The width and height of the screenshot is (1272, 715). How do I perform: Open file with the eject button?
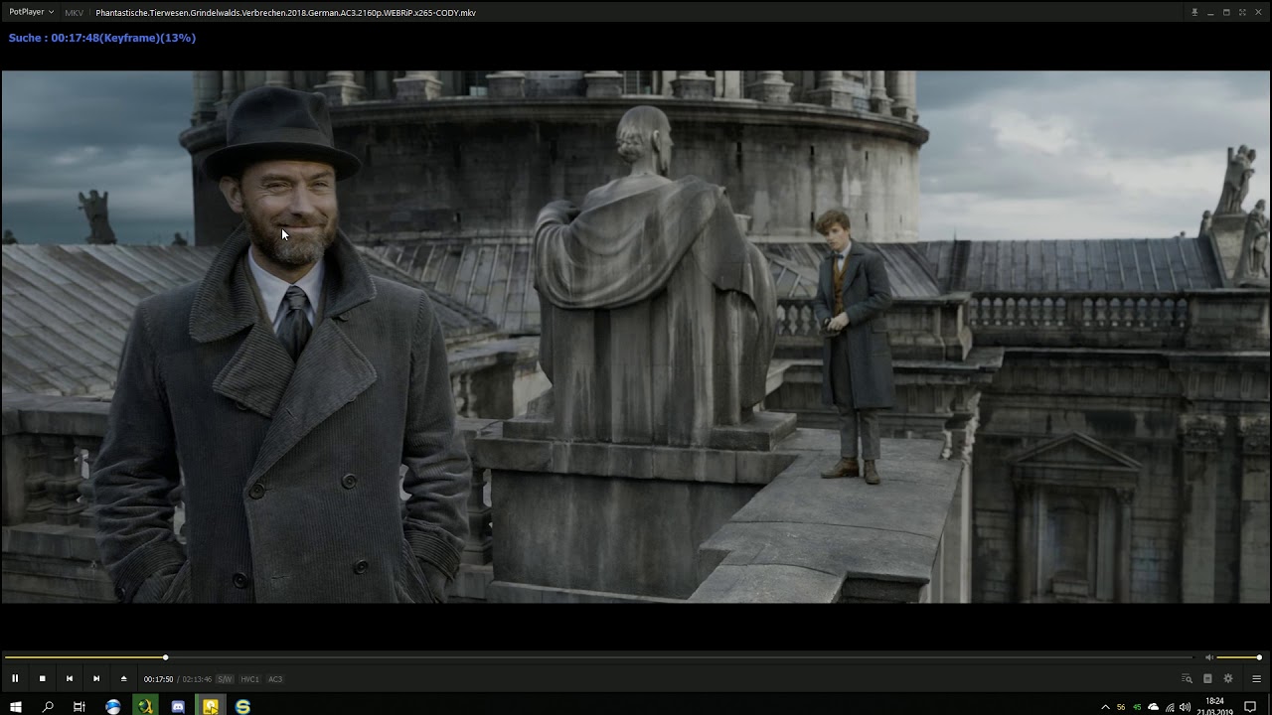click(x=124, y=678)
